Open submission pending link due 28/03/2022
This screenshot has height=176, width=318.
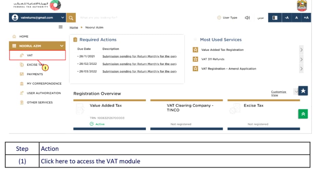pos(139,72)
